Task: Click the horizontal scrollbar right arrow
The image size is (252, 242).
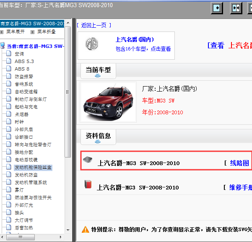Action: click(61, 237)
